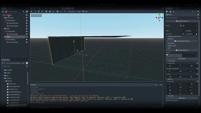201x113 pixels.
Task: Copy the Output log text
Action: click(156, 85)
